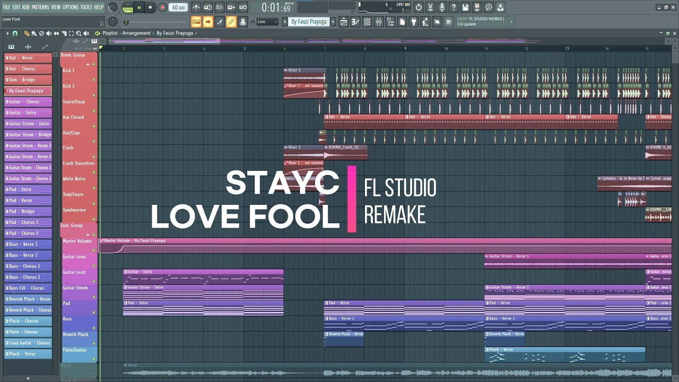The image size is (679, 382).
Task: Switch the PAT/SONG mode toggle
Action: pyautogui.click(x=128, y=7)
